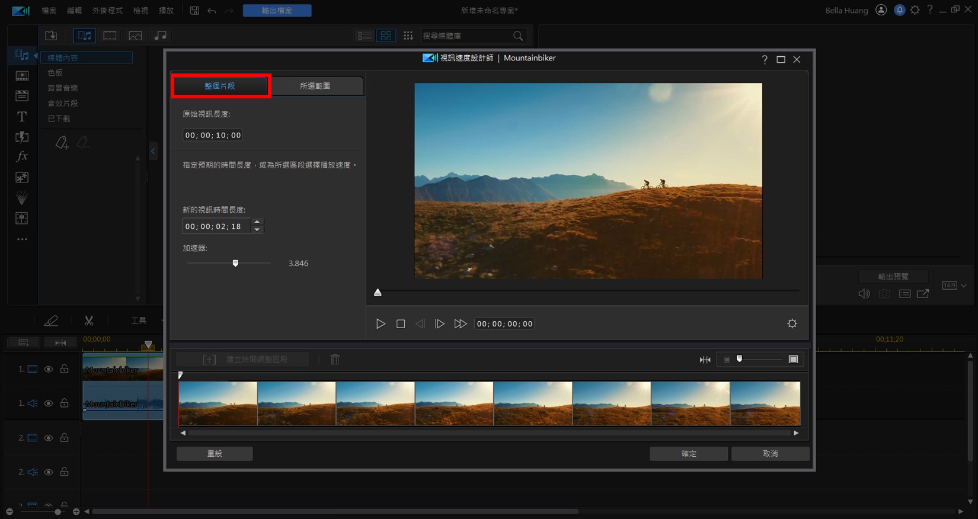978x519 pixels.
Task: Lock video track 2
Action: point(65,437)
